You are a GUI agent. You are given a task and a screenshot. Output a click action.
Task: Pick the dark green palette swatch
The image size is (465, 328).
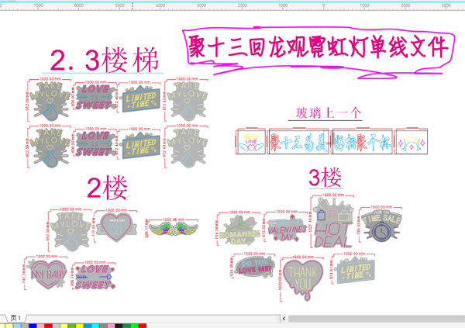[x=126, y=326]
